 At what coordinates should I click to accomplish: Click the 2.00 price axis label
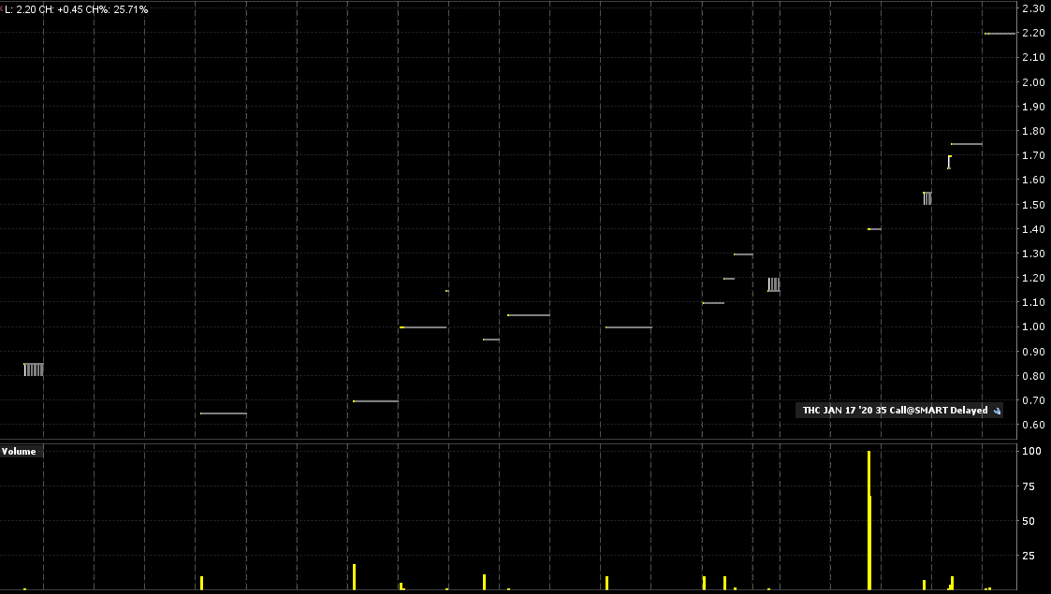(1033, 81)
